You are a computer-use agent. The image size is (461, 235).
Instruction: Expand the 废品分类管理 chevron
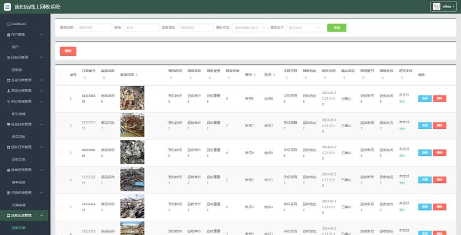(x=42, y=80)
